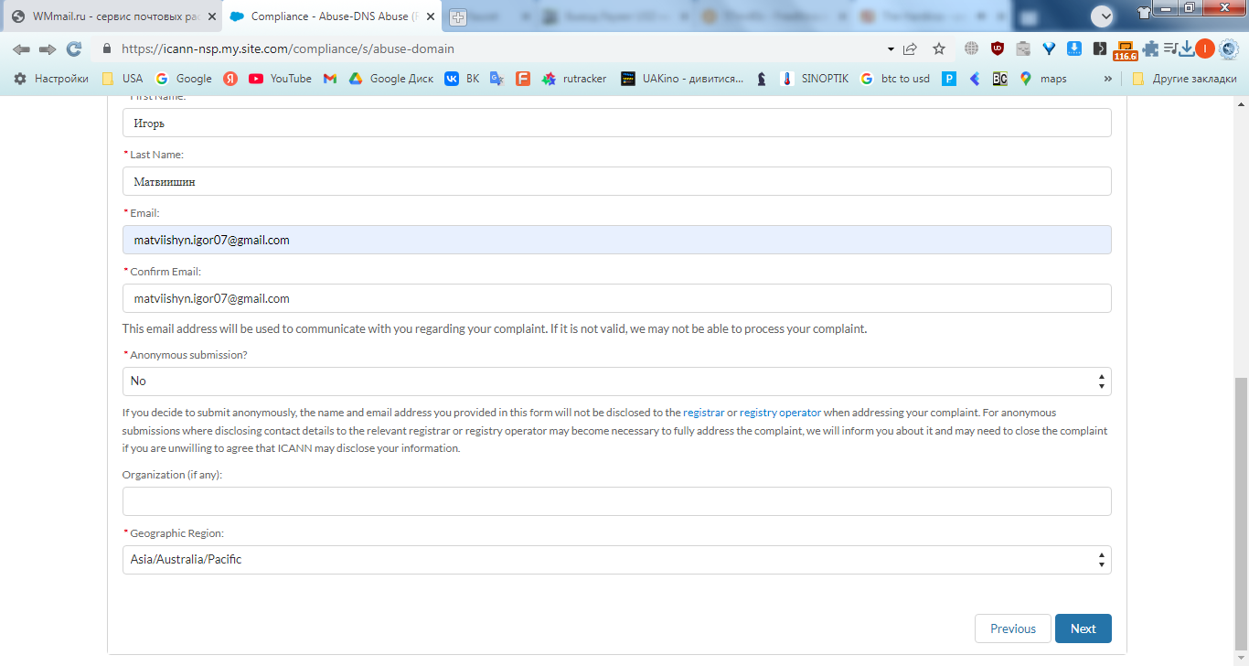Click the Next button
The height and width of the screenshot is (666, 1249).
(1084, 628)
